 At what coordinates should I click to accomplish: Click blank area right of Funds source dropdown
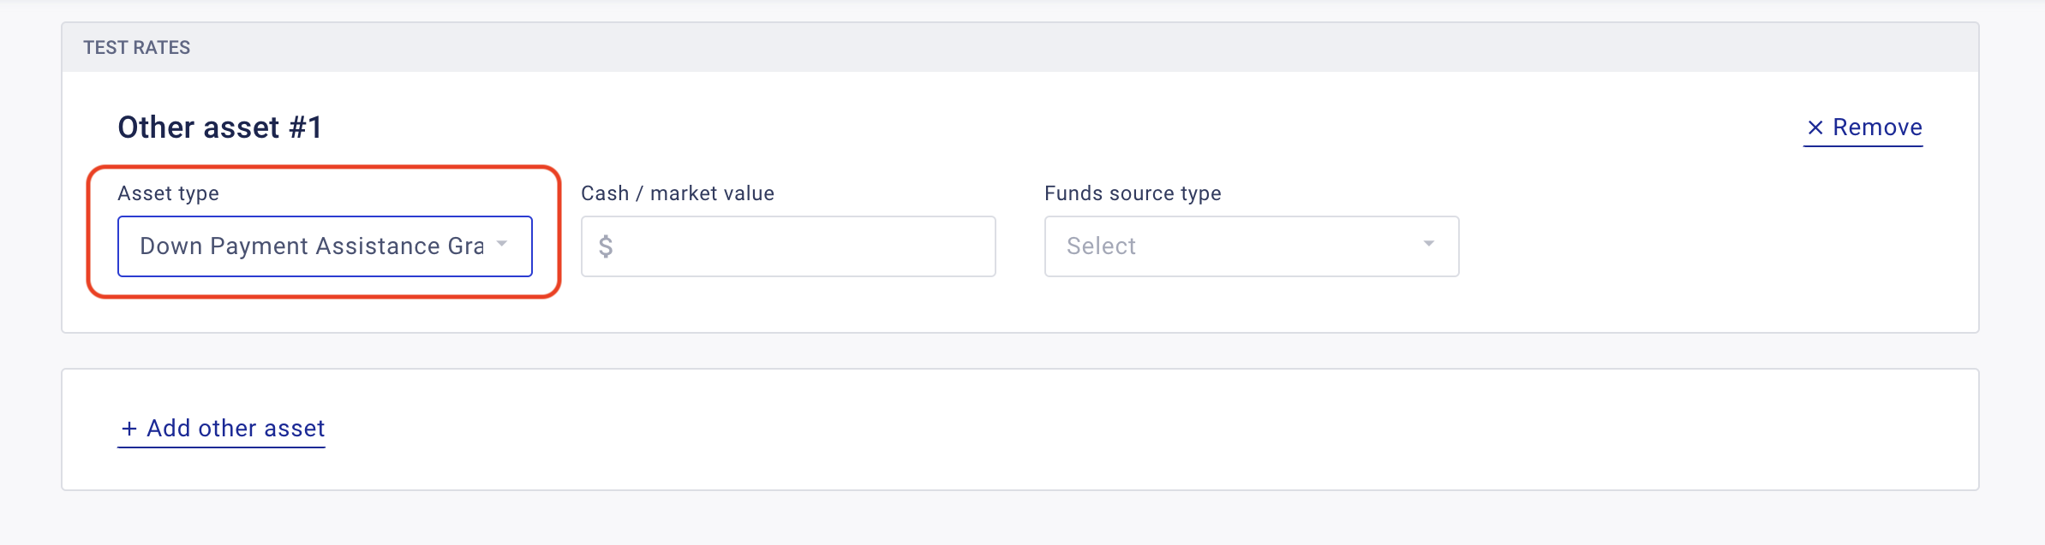[1713, 246]
